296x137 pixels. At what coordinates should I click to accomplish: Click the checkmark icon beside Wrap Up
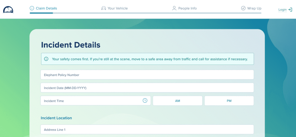pyautogui.click(x=243, y=8)
